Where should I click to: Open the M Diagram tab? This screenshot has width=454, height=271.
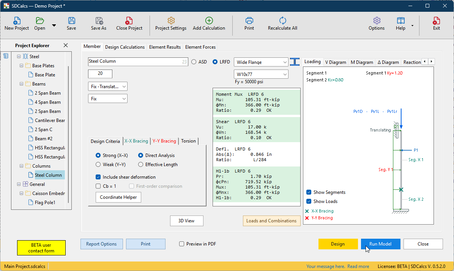(362, 62)
